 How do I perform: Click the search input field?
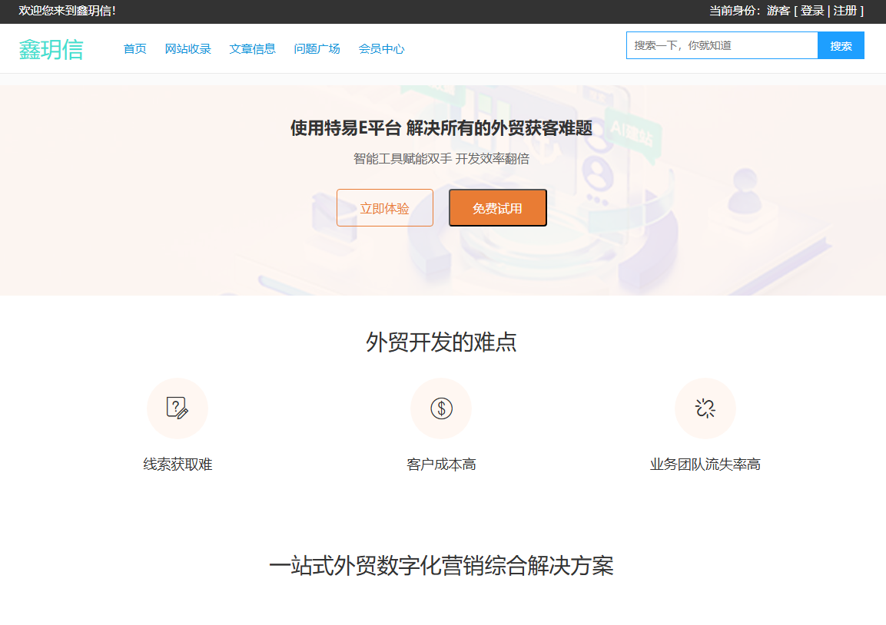pos(722,45)
